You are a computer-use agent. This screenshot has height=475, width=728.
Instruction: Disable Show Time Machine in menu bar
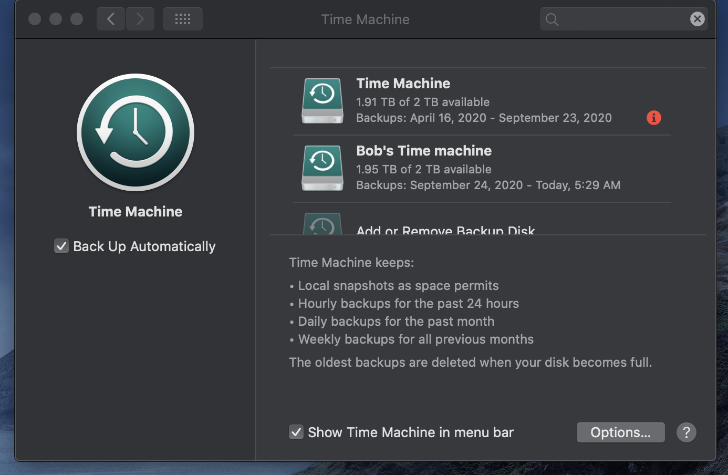click(x=296, y=432)
